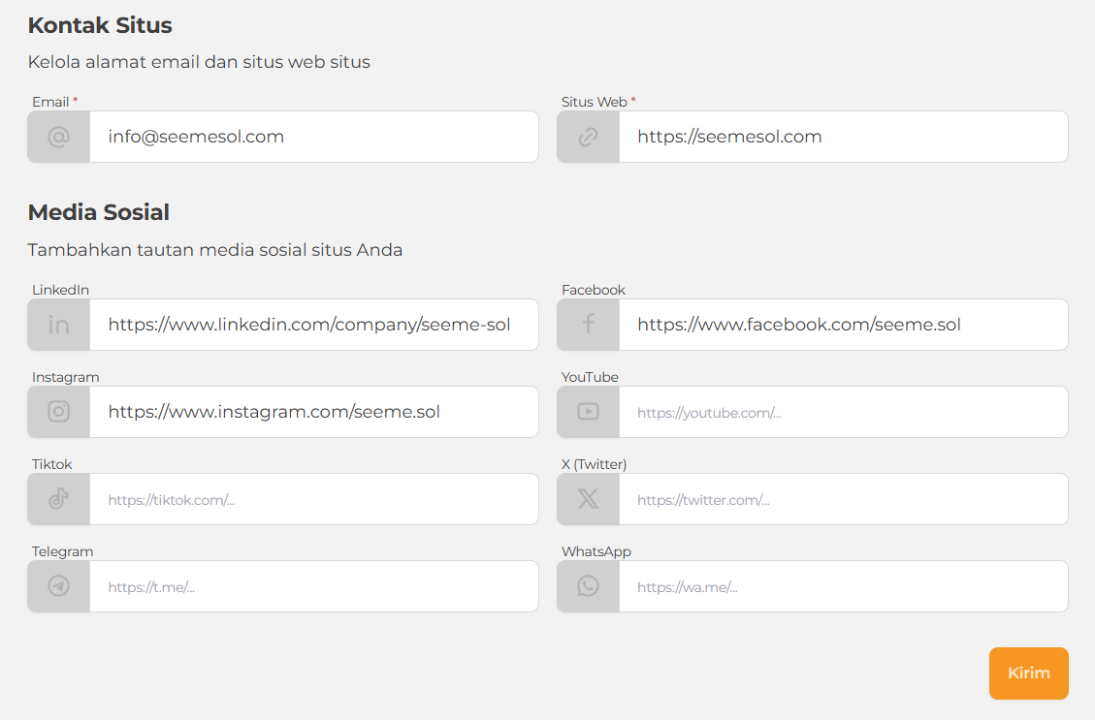
Task: Click the website link chain icon
Action: point(588,137)
